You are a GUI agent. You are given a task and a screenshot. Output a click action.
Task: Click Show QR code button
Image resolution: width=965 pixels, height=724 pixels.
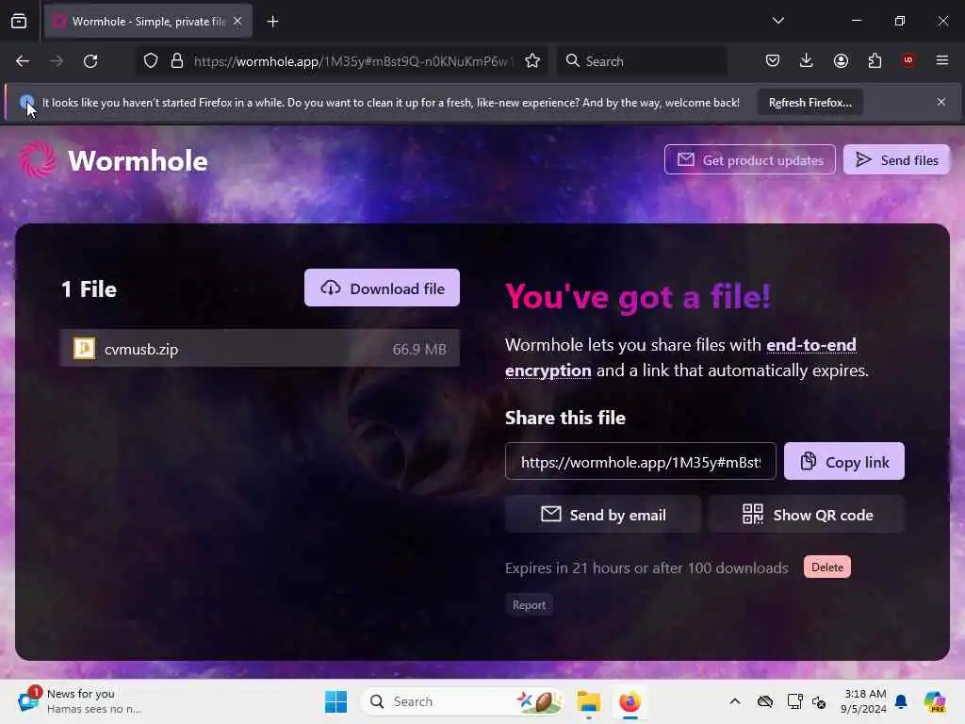pos(807,515)
